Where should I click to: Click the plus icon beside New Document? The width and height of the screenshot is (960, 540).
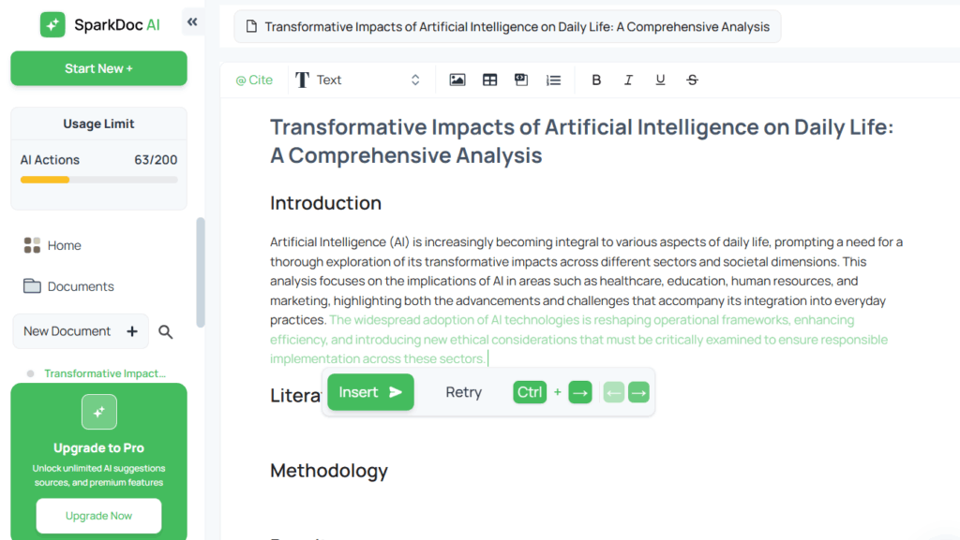[x=132, y=331]
